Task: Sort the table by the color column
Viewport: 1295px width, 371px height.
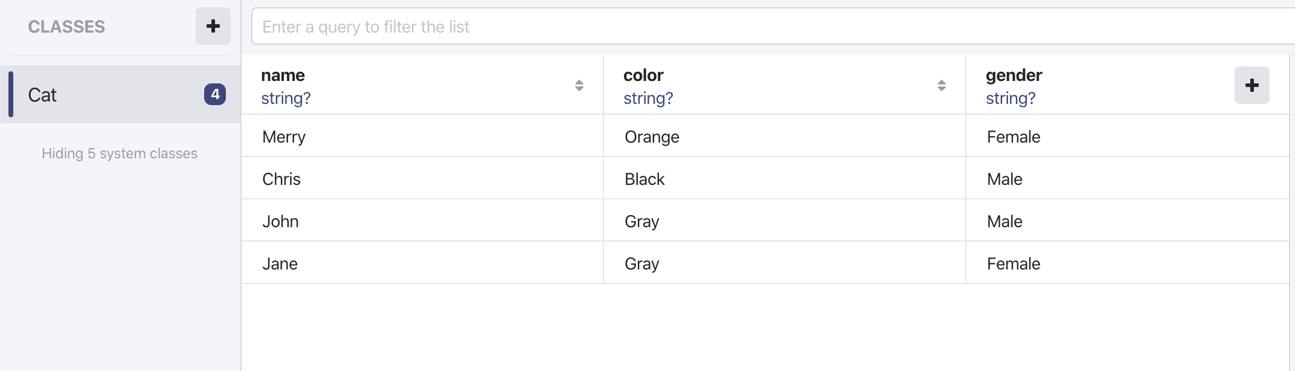Action: 941,85
